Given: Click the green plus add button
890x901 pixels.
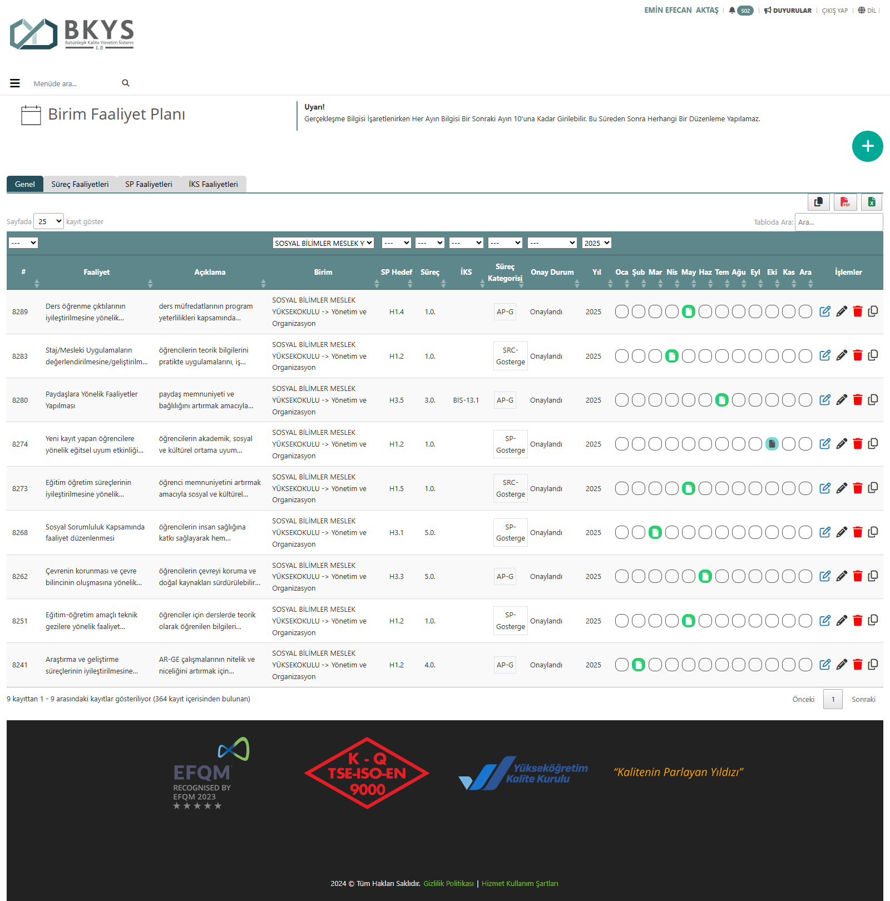Looking at the screenshot, I should click(x=867, y=146).
